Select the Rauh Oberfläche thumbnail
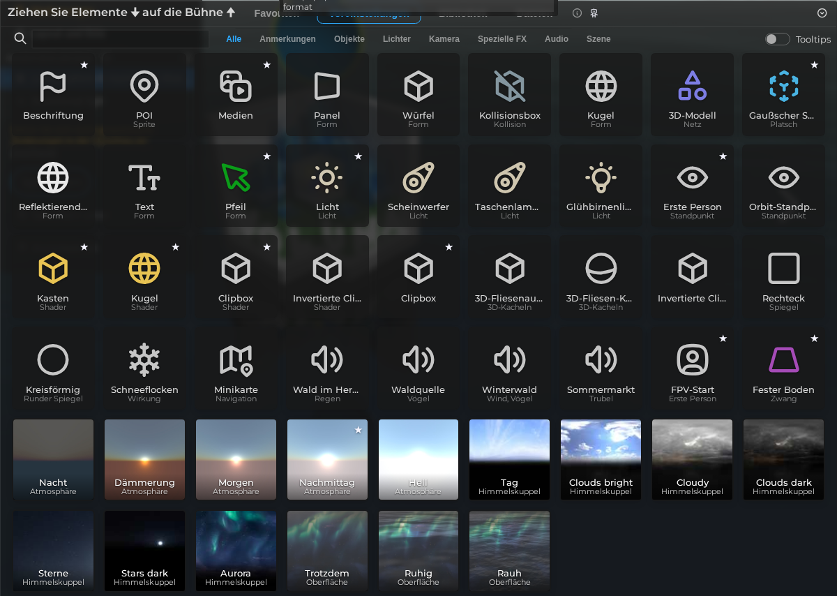Viewport: 837px width, 596px height. click(x=510, y=551)
